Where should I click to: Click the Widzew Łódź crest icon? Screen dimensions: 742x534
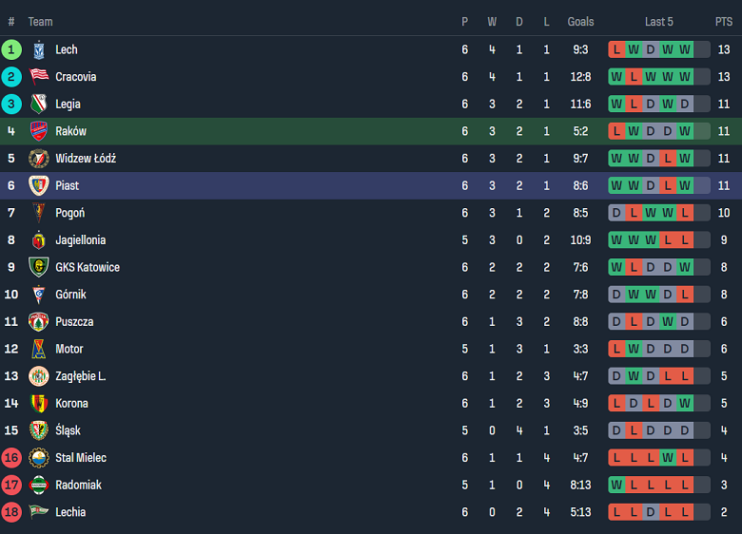(38, 159)
